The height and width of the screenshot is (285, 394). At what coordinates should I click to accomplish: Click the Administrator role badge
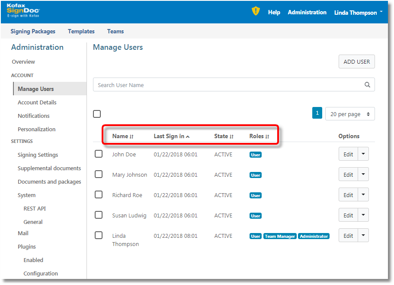(x=314, y=236)
